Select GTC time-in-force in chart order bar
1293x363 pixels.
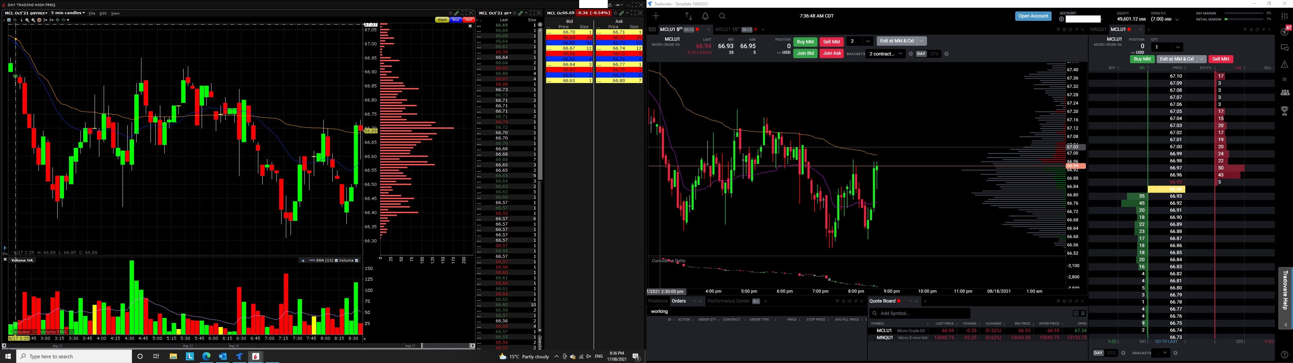pyautogui.click(x=935, y=54)
